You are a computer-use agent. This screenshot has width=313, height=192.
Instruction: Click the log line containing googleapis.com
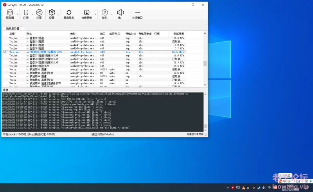pos(66,128)
